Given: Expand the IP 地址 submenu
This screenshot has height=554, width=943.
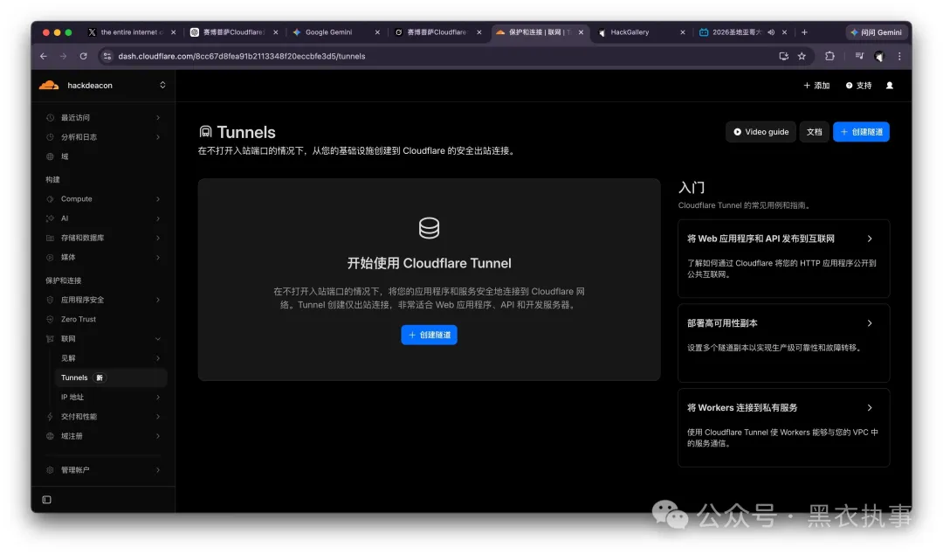Looking at the screenshot, I should point(111,397).
